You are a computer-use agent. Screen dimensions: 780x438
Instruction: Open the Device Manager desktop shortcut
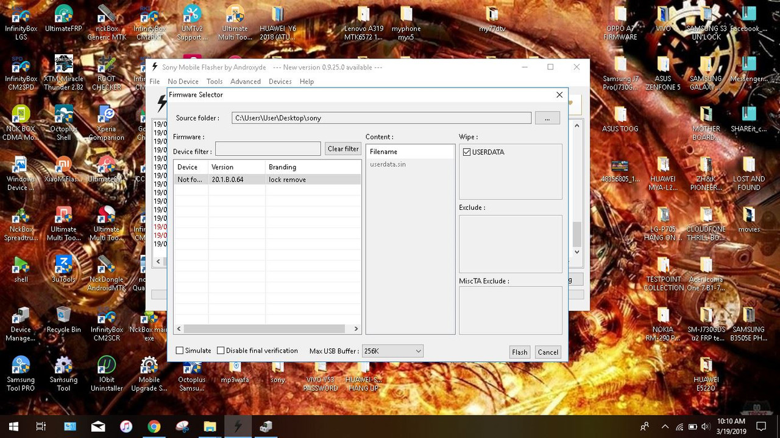pyautogui.click(x=21, y=323)
